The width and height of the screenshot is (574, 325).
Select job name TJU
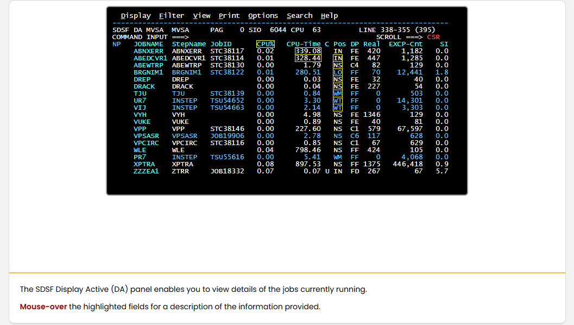pos(140,93)
